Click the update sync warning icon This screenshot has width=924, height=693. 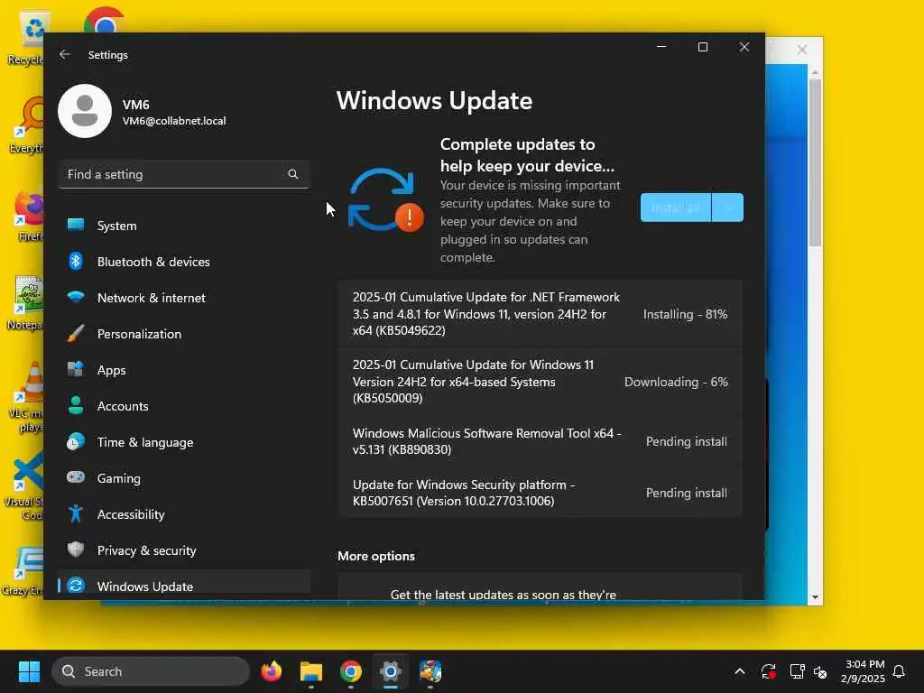384,199
